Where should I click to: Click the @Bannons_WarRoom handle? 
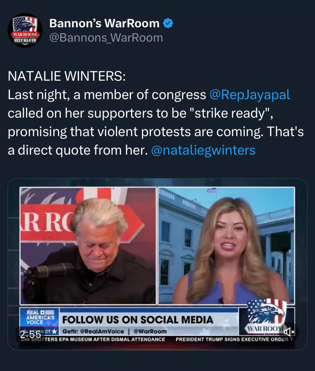pyautogui.click(x=106, y=38)
